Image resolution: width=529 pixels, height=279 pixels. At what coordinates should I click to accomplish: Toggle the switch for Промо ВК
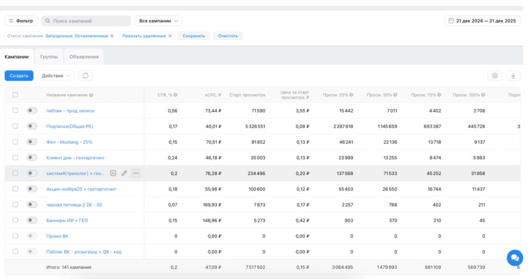32,236
